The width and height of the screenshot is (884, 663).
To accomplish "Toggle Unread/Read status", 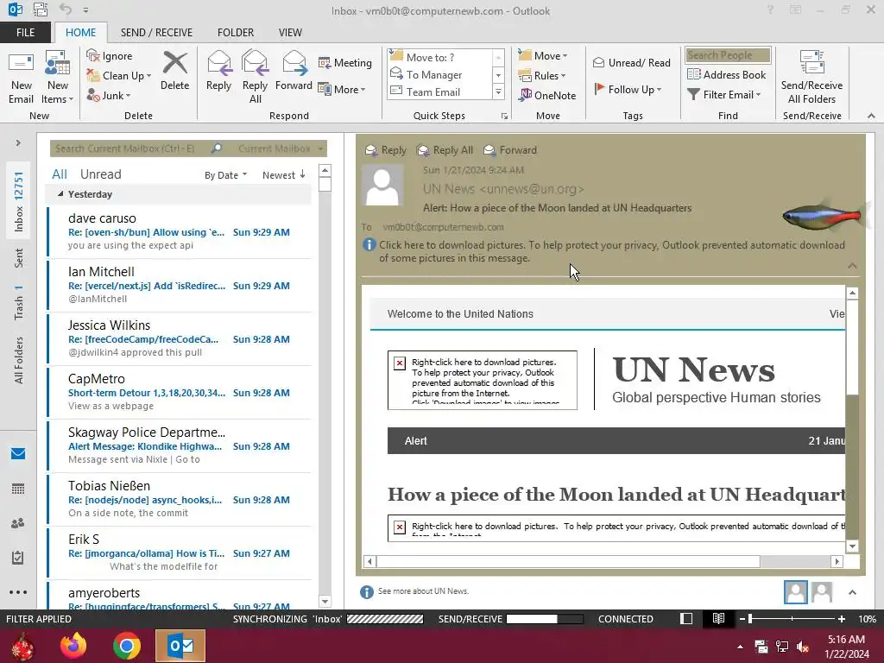I will coord(631,62).
